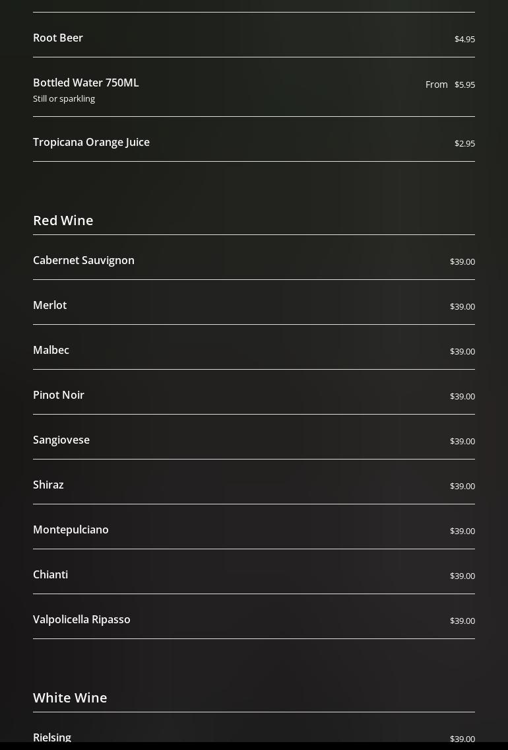Select the Merlot wine item
Screen dimensions: 508x750
pos(50,305)
